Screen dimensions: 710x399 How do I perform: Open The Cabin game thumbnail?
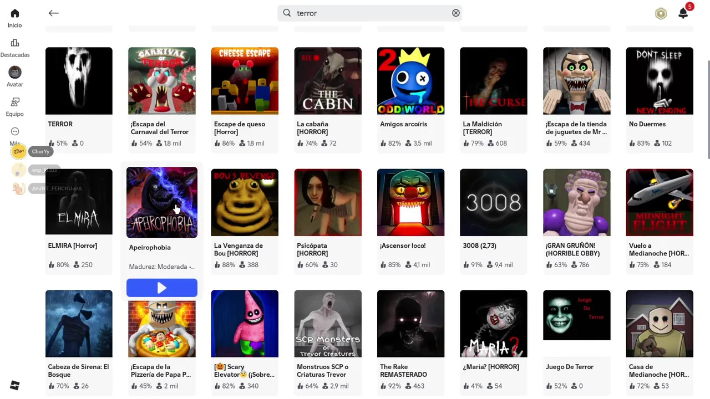click(x=328, y=81)
